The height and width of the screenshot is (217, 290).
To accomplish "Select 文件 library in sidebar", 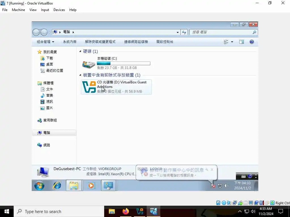I will click(47, 89).
